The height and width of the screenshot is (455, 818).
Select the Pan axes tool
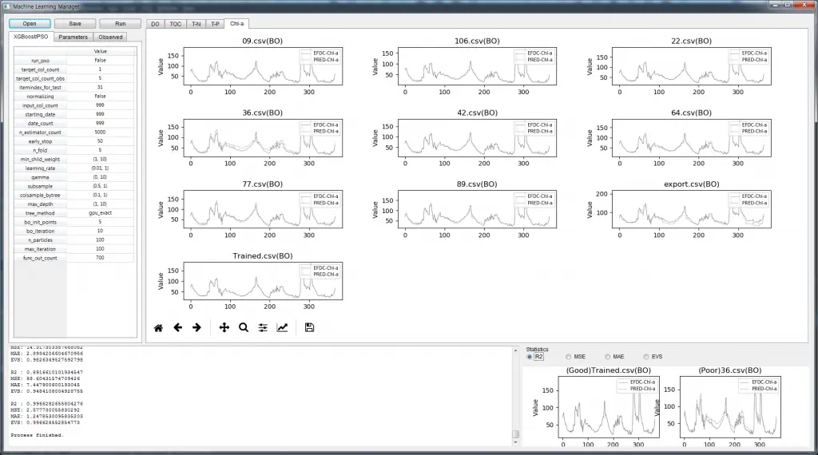[x=224, y=328]
